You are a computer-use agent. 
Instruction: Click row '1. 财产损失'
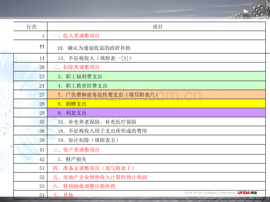(156, 159)
